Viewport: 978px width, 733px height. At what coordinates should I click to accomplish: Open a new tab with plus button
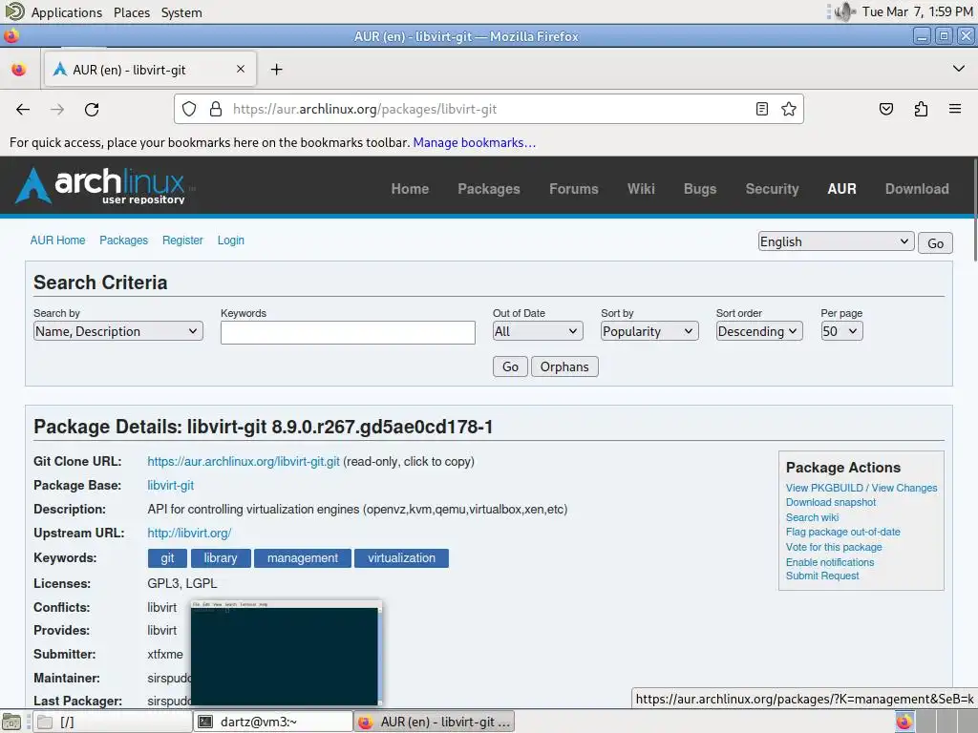coord(277,69)
